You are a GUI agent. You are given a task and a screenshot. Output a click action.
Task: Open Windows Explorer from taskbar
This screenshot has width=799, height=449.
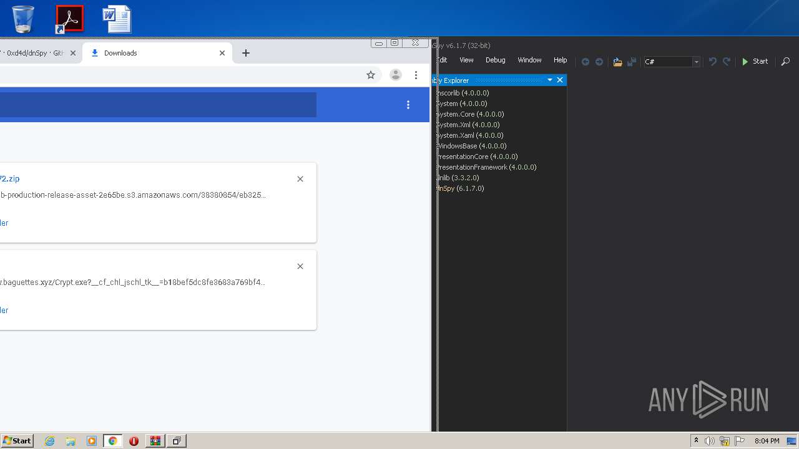pos(71,441)
